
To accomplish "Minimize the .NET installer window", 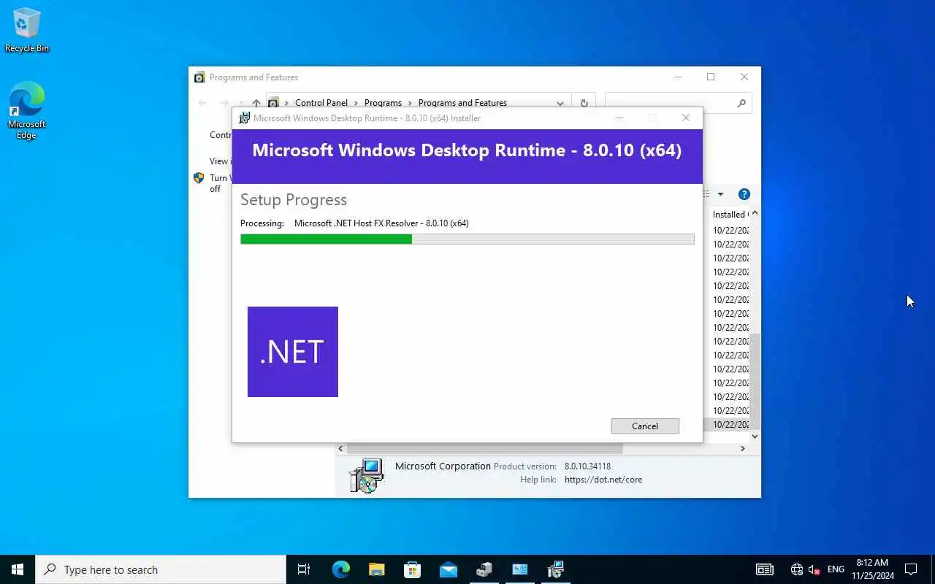I will pyautogui.click(x=619, y=118).
